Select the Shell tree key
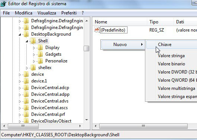The width and height of the screenshot is (197, 140). 43,41
